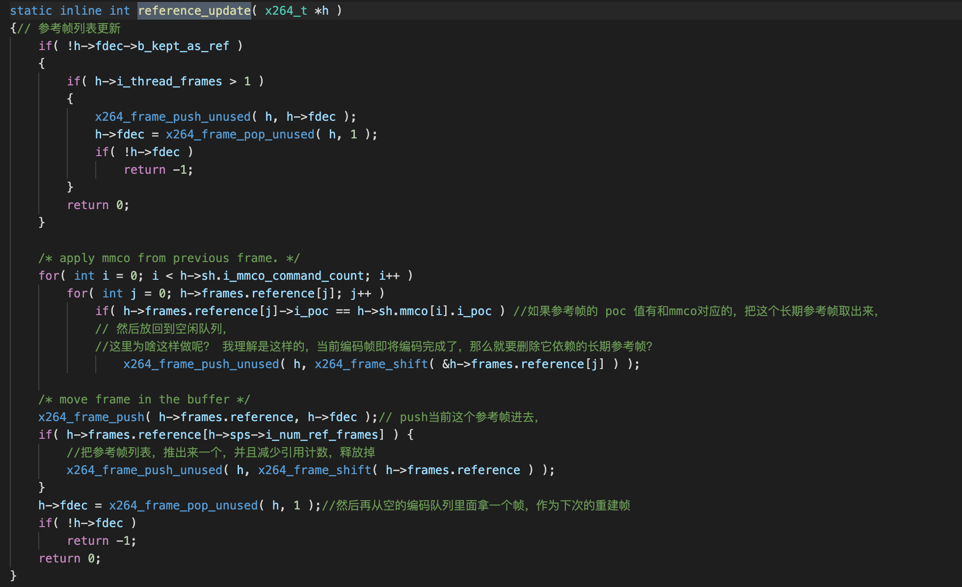Click the b_kept_as_ref member in if condition
This screenshot has height=587, width=962.
tap(183, 46)
